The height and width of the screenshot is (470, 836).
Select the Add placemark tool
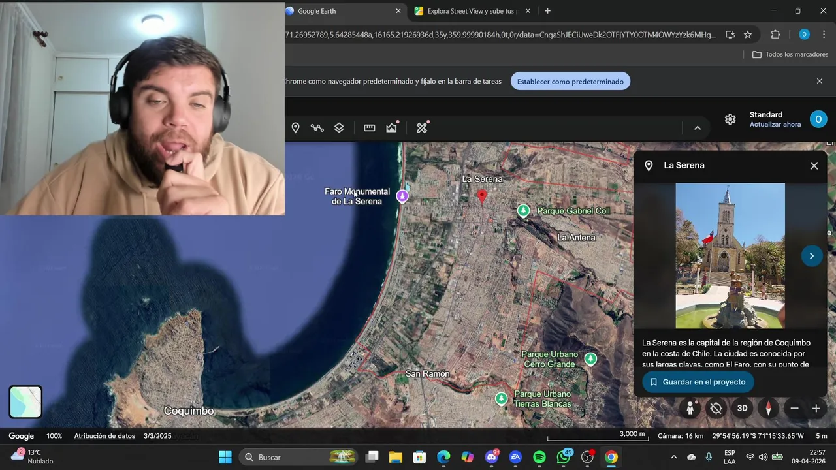point(295,128)
